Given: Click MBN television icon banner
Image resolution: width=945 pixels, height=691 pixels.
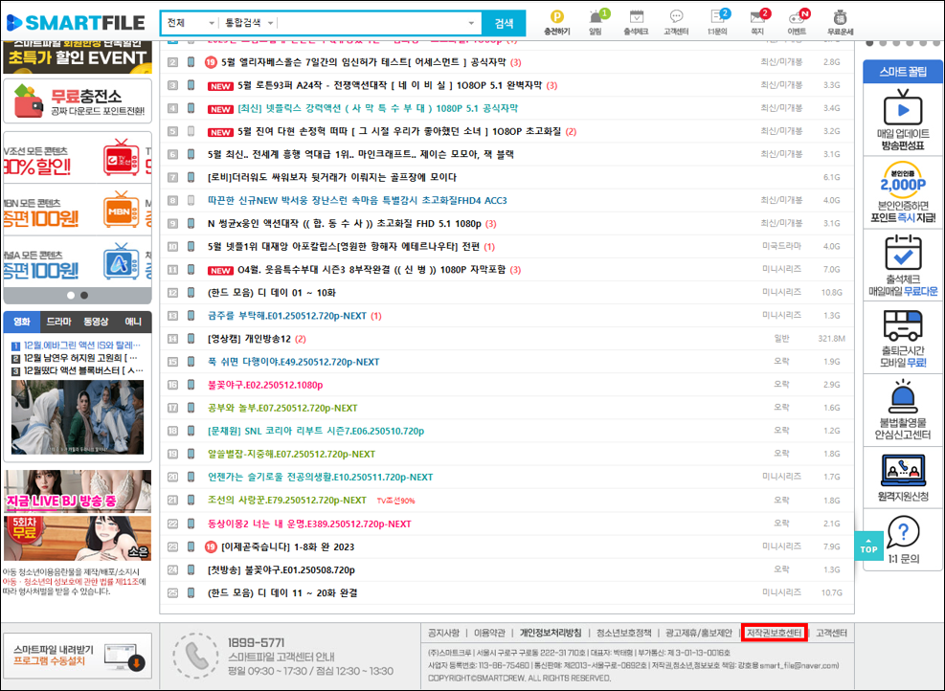Looking at the screenshot, I should tap(122, 210).
